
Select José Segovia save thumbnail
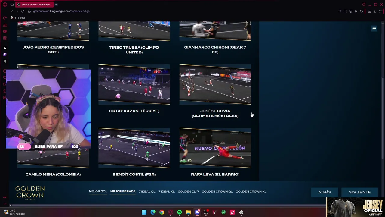click(215, 85)
